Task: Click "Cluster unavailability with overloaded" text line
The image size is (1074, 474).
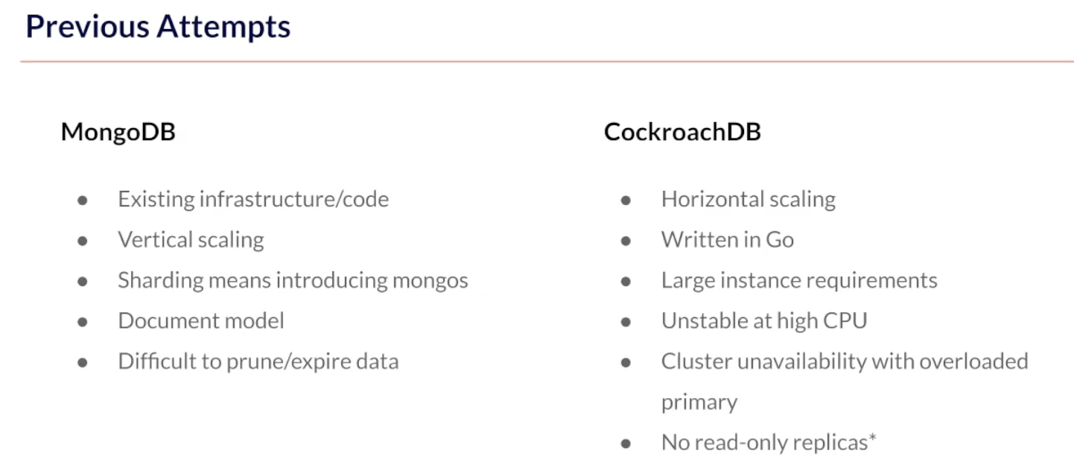Action: [x=844, y=361]
